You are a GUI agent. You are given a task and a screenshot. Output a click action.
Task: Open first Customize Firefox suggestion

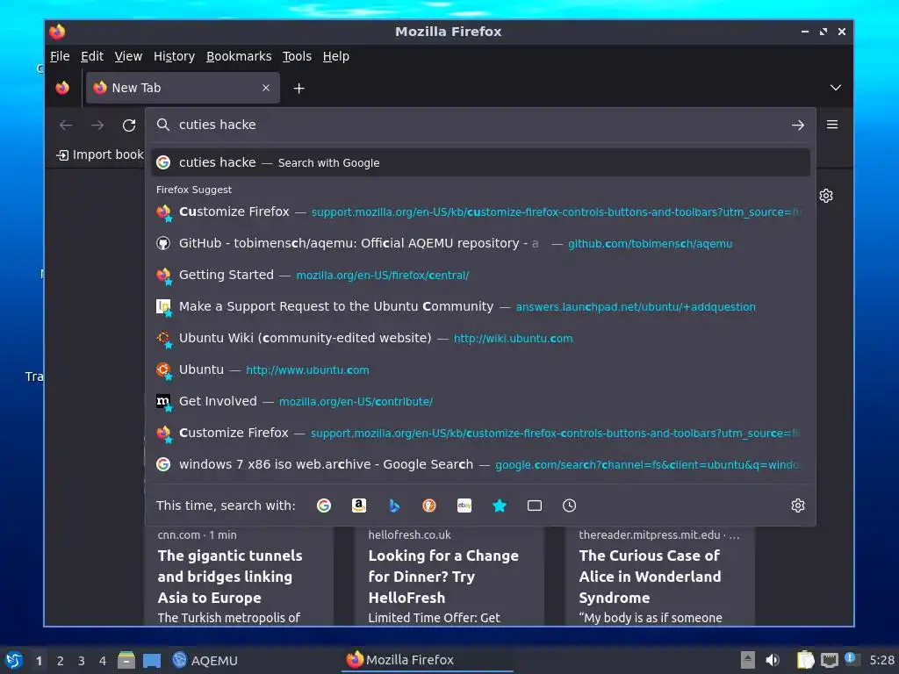click(x=480, y=212)
